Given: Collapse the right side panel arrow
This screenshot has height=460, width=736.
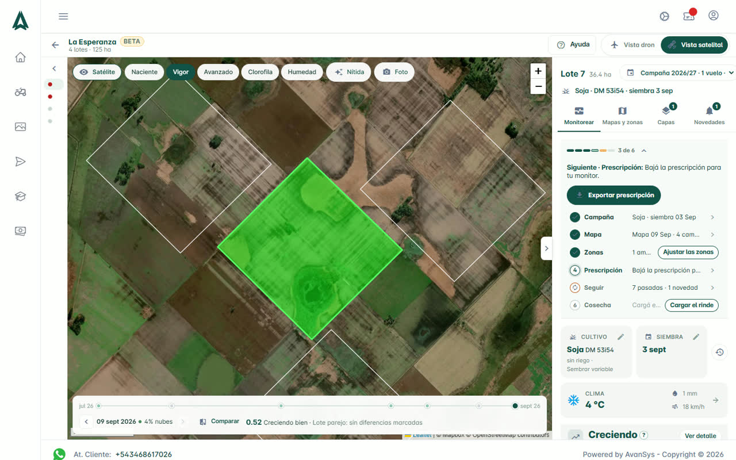Looking at the screenshot, I should click(x=546, y=248).
